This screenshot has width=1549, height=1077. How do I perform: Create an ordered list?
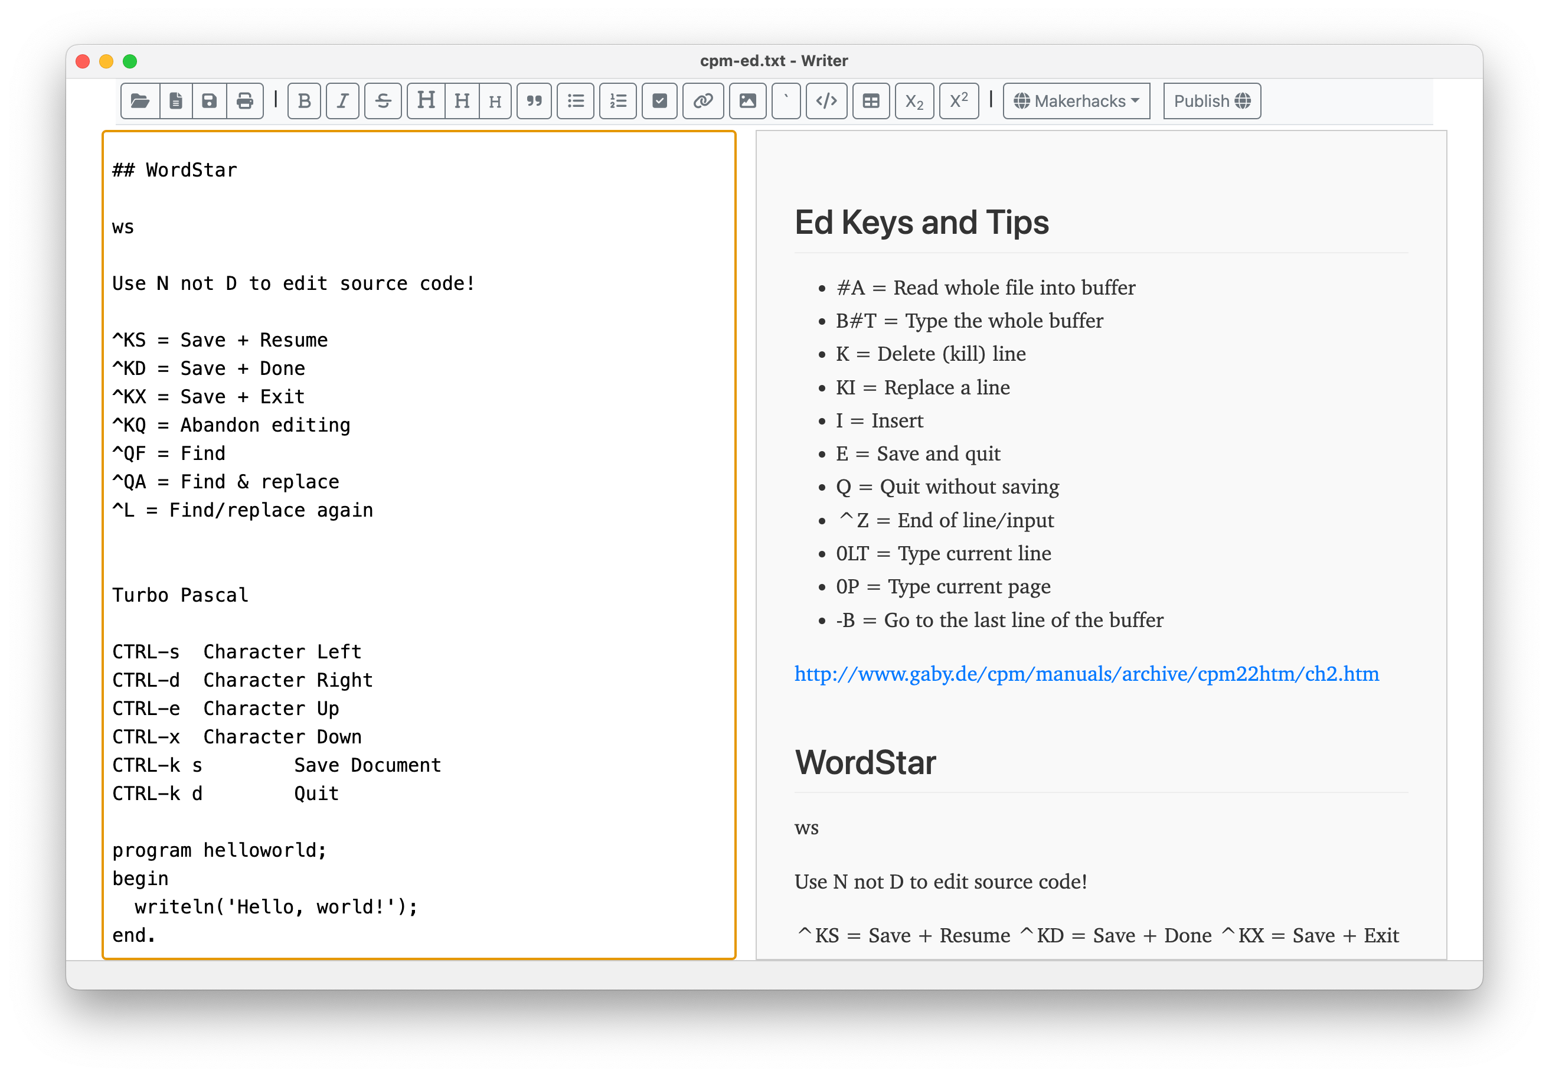tap(617, 100)
